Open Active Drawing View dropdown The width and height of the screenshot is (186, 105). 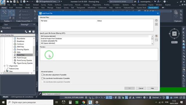tap(17, 35)
